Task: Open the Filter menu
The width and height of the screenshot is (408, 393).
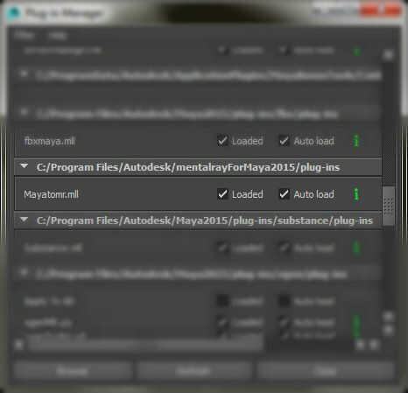Action: click(24, 36)
